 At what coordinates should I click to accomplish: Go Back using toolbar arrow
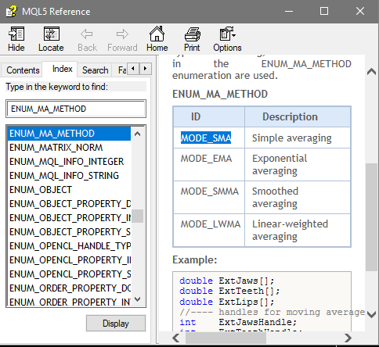click(87, 39)
